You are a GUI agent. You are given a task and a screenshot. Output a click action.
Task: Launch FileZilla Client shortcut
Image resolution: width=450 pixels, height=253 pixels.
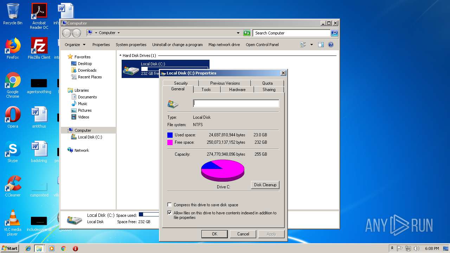tap(39, 48)
